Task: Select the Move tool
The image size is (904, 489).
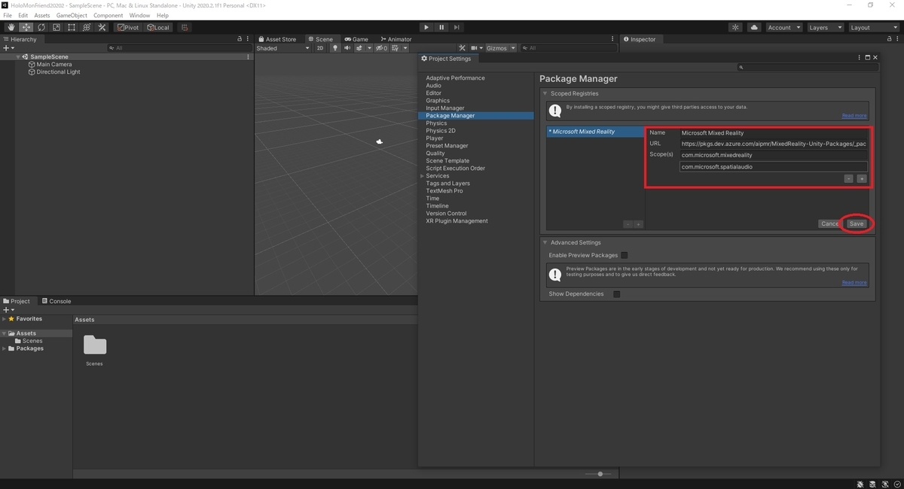Action: coord(26,27)
